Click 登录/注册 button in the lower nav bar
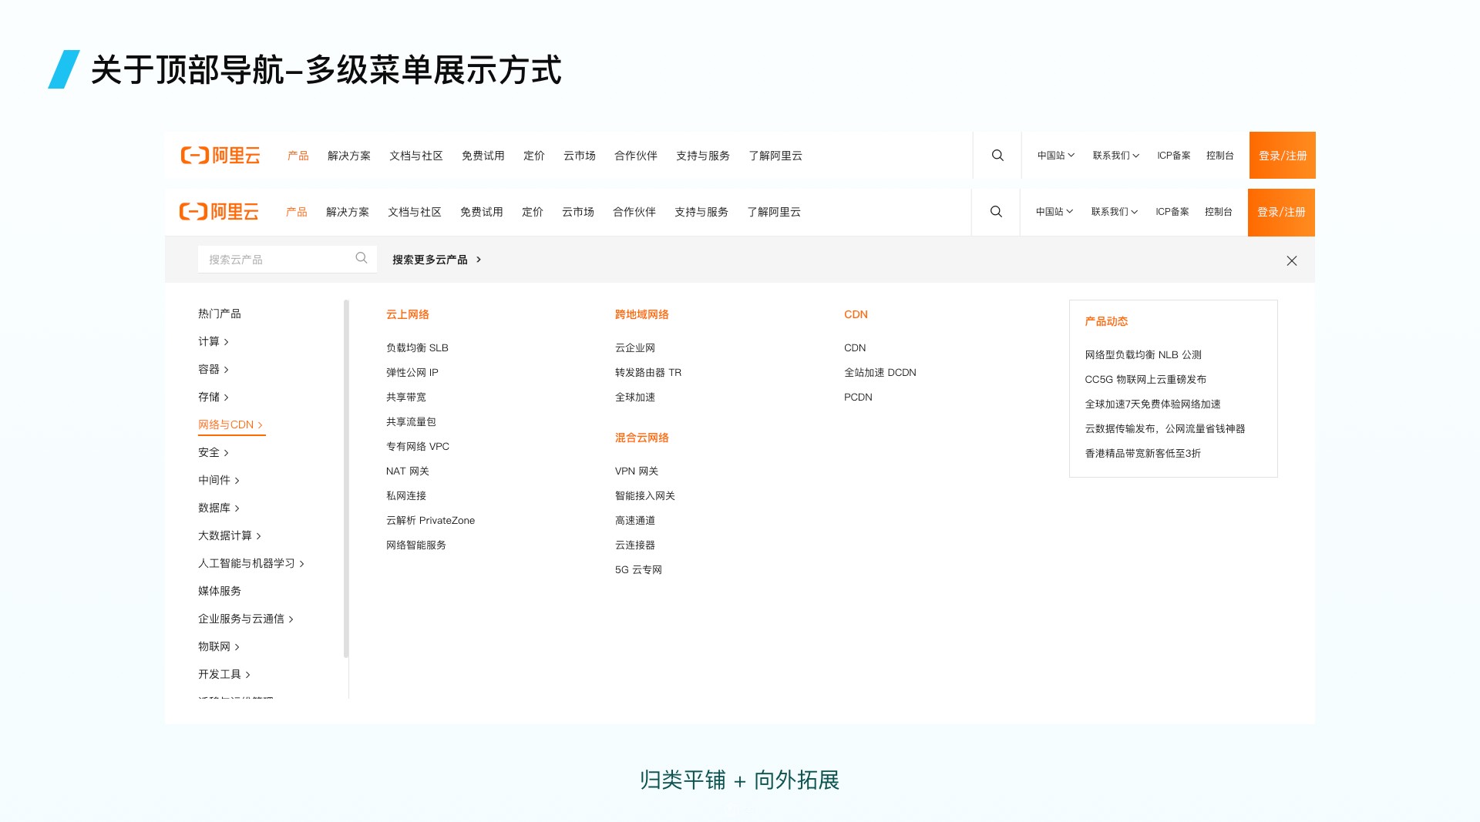1480x822 pixels. (1281, 213)
